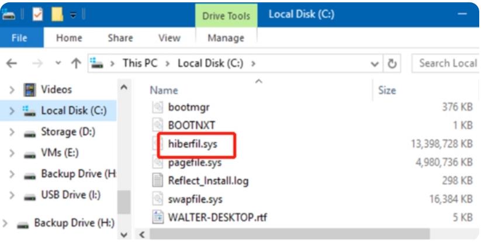The width and height of the screenshot is (481, 242).
Task: Expand the VMs (E:) tree node
Action: click(12, 153)
